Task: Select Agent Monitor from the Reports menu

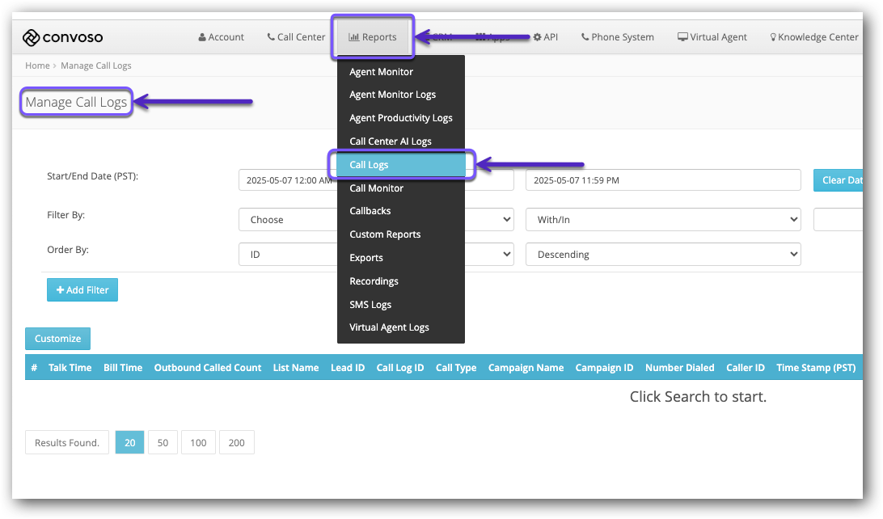Action: click(x=381, y=72)
